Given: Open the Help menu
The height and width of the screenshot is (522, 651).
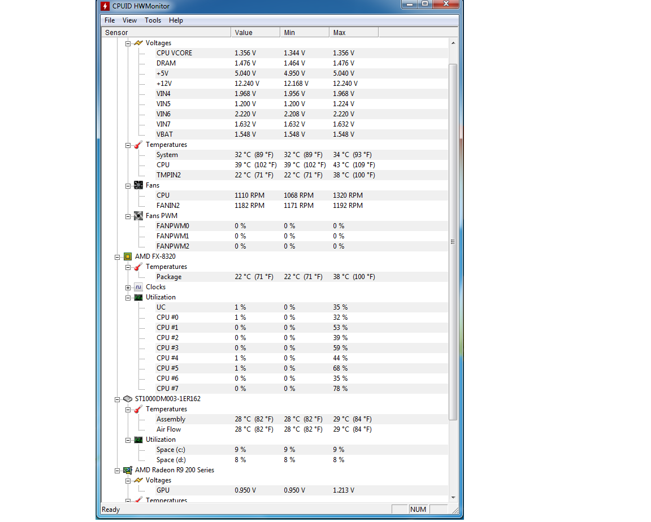Looking at the screenshot, I should coord(176,20).
